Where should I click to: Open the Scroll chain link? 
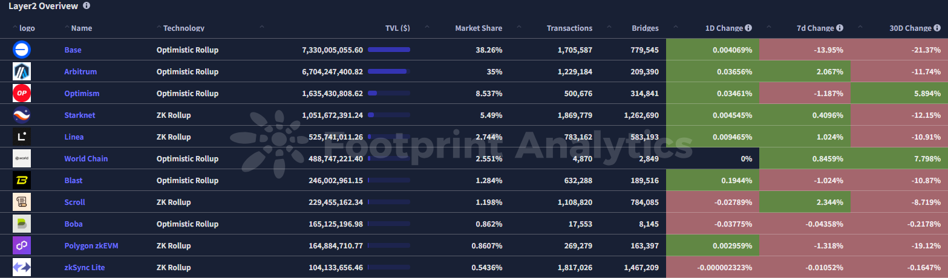74,202
